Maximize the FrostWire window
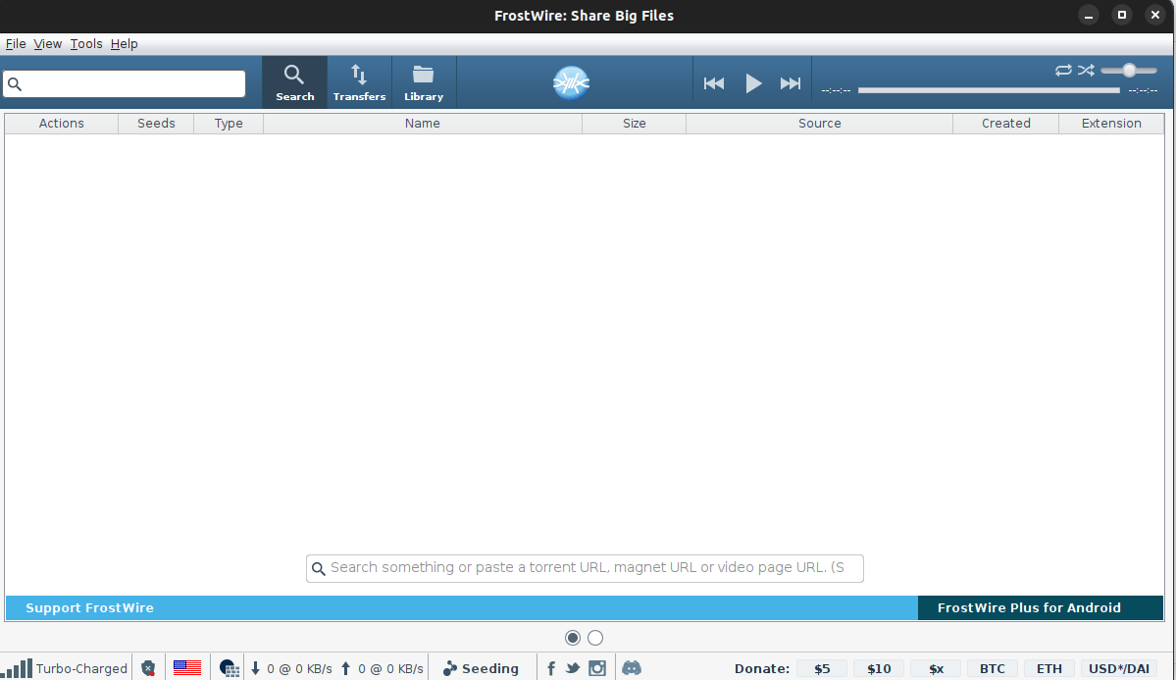The width and height of the screenshot is (1176, 680). click(x=1122, y=15)
